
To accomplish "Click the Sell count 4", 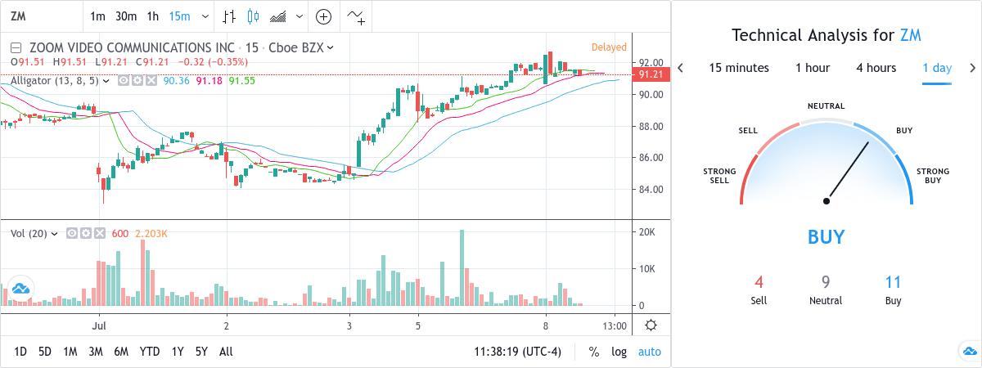I will (759, 282).
